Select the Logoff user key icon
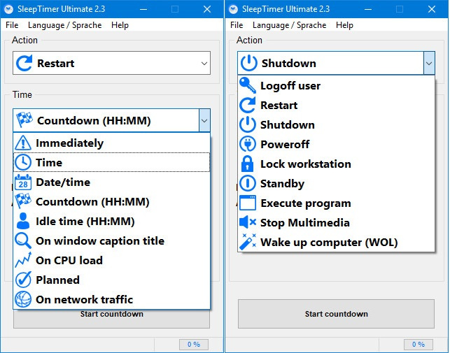Viewport: 450px width, 353px height. (247, 85)
